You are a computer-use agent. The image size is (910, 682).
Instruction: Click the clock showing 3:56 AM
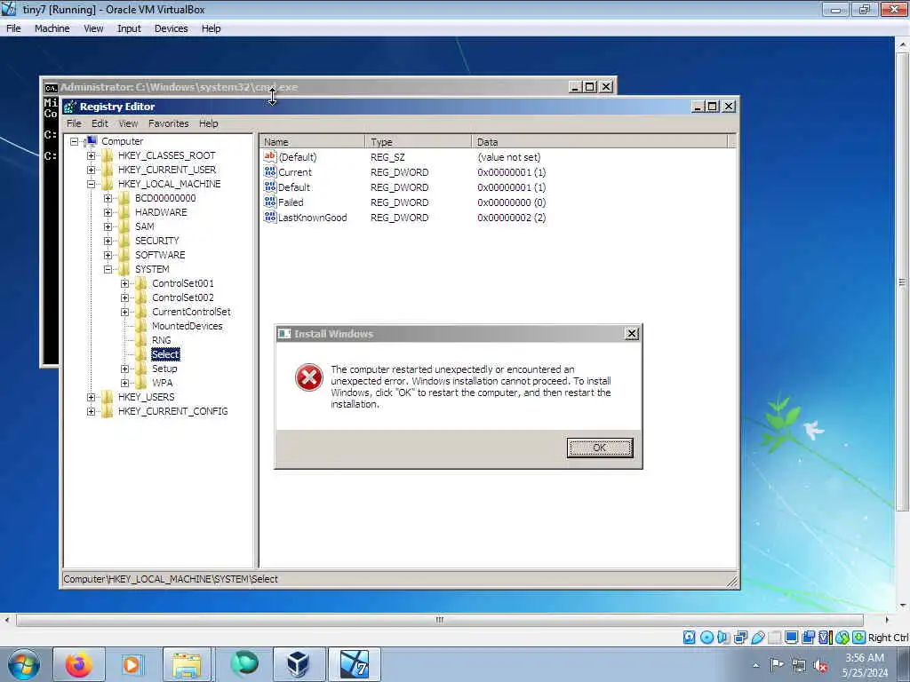click(864, 658)
